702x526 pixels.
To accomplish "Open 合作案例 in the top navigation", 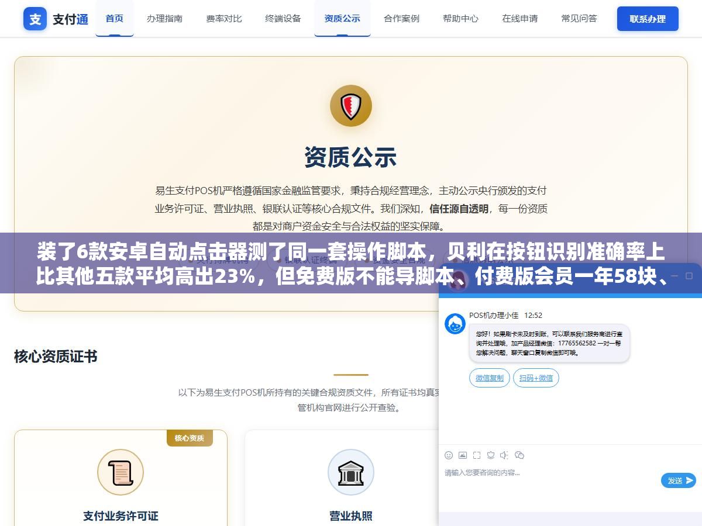I will tap(401, 18).
